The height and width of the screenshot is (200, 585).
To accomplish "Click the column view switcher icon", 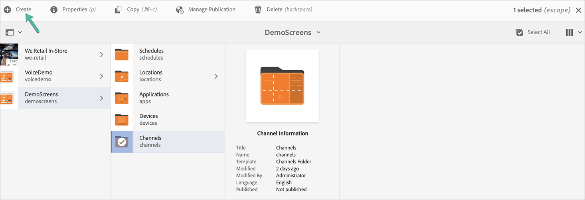I will point(569,32).
